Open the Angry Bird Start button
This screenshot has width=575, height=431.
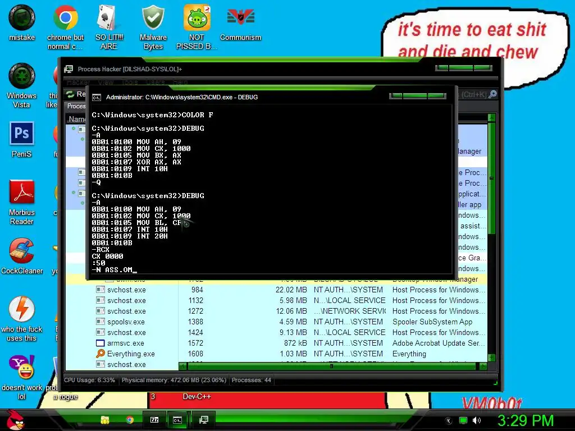click(15, 420)
